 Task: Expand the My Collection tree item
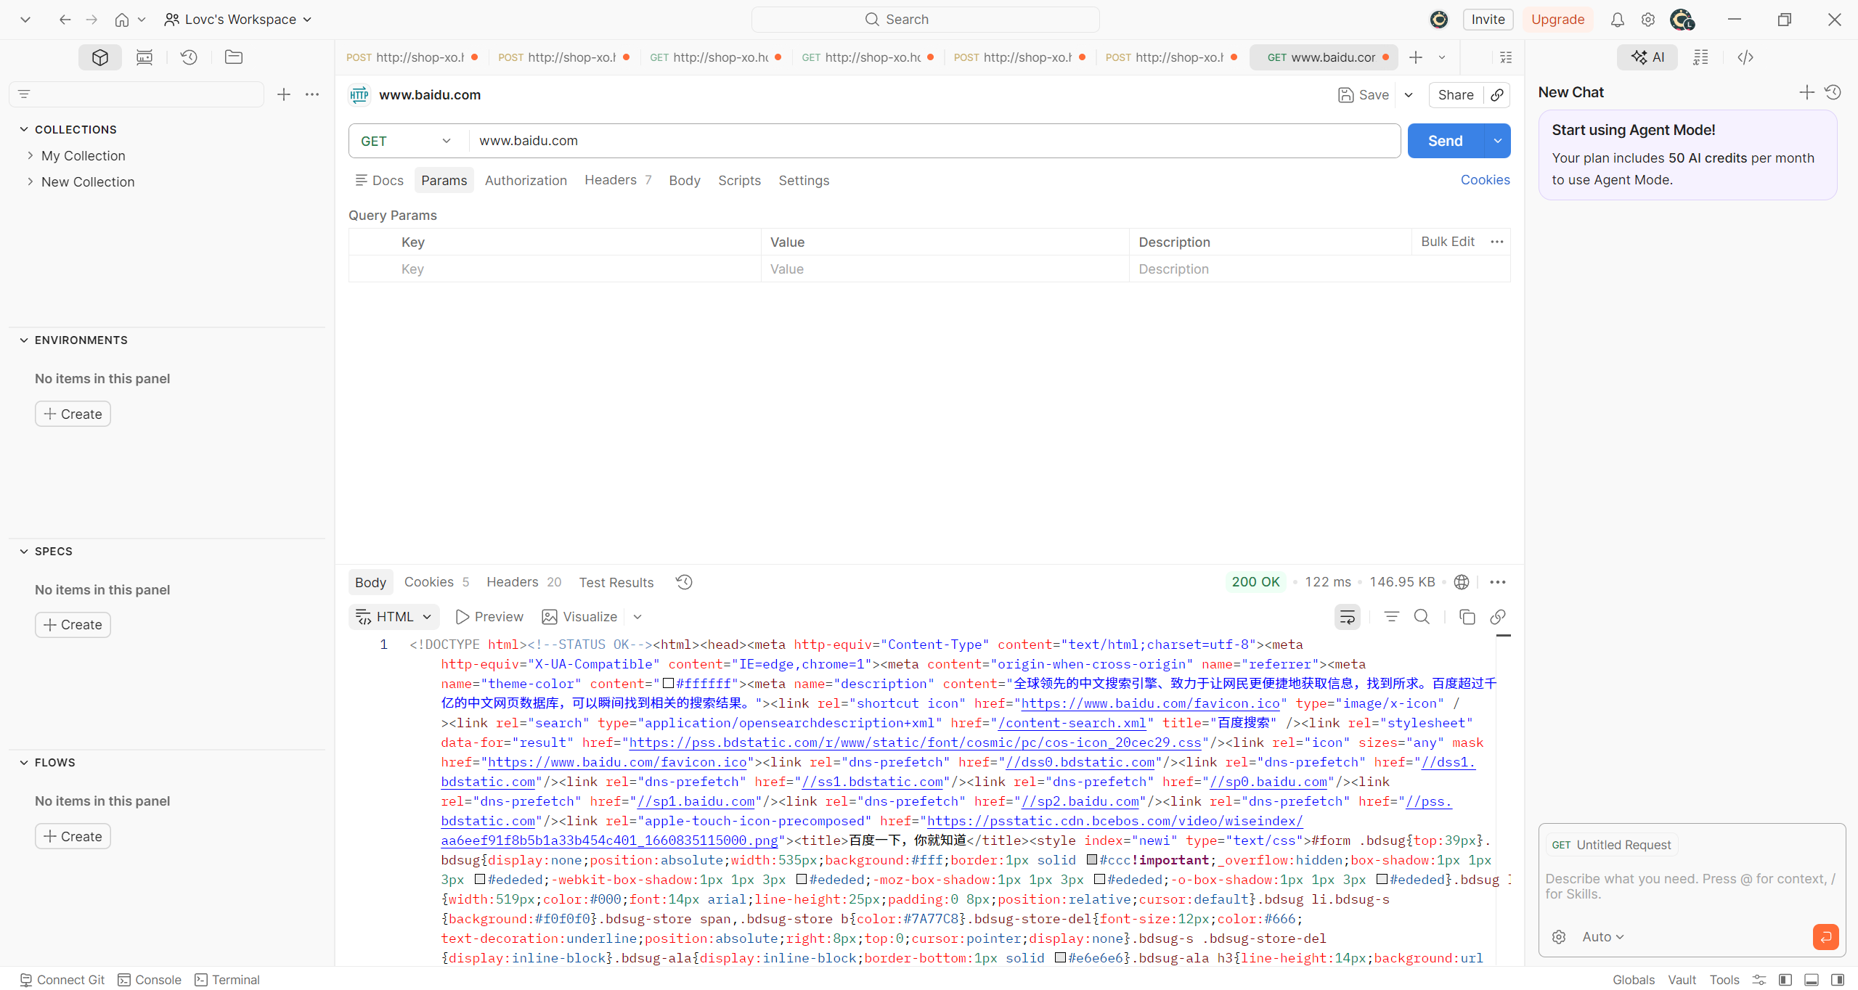[x=30, y=155]
